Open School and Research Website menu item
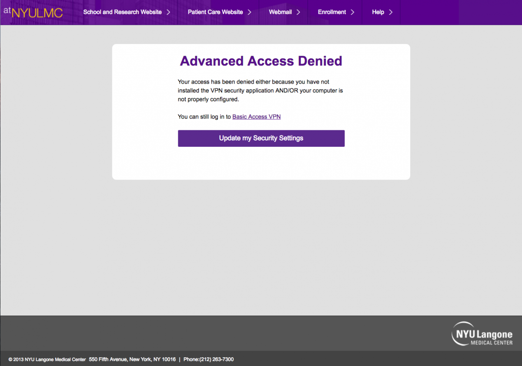The image size is (522, 366). [122, 12]
